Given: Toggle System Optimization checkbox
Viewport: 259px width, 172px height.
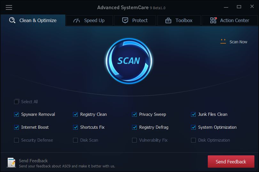Looking at the screenshot, I should [x=193, y=127].
